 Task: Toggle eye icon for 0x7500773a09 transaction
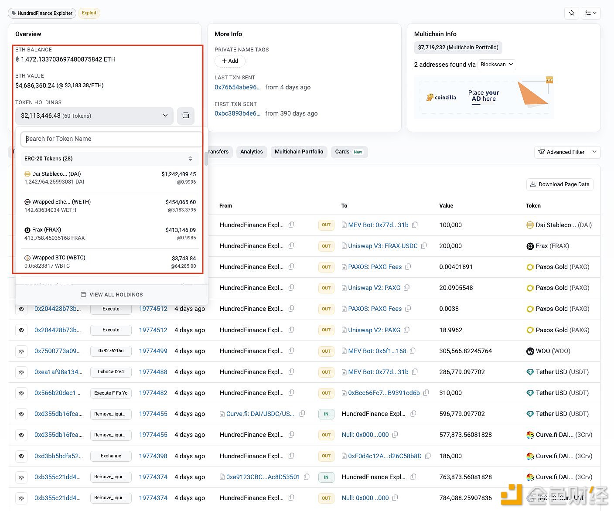coord(21,351)
